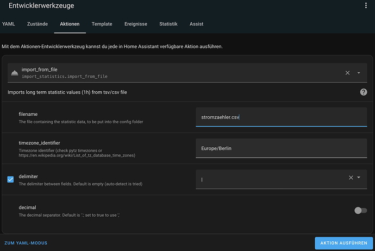Click the 'timezone_identifier' field label
This screenshot has height=251, width=375.
pos(40,143)
